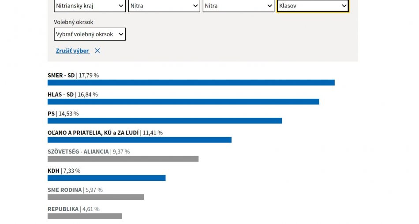Image resolution: width=419 pixels, height=224 pixels.
Task: Click the X icon beside Zrušiť výber
Action: pos(97,51)
